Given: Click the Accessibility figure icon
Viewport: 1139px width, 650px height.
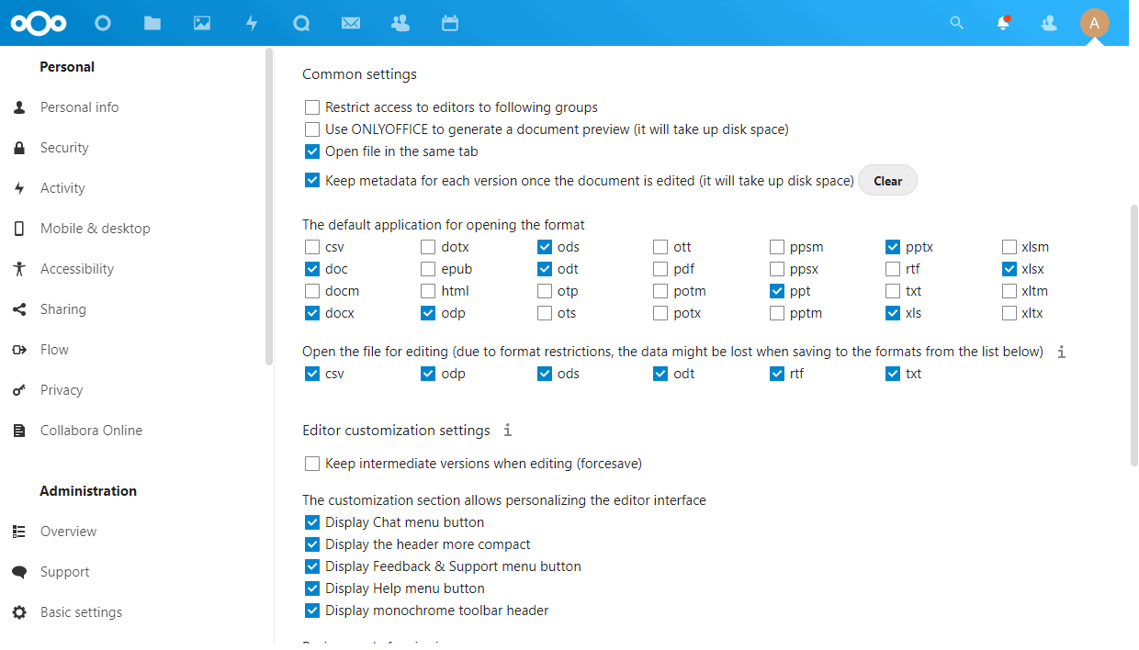Looking at the screenshot, I should (19, 269).
